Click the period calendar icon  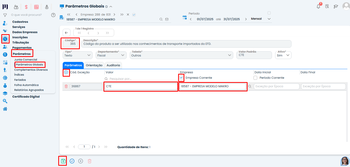pos(185,17)
